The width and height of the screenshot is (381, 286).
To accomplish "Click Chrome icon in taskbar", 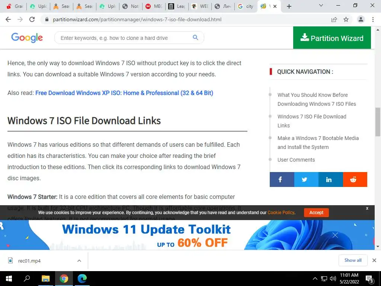I will click(x=64, y=279).
